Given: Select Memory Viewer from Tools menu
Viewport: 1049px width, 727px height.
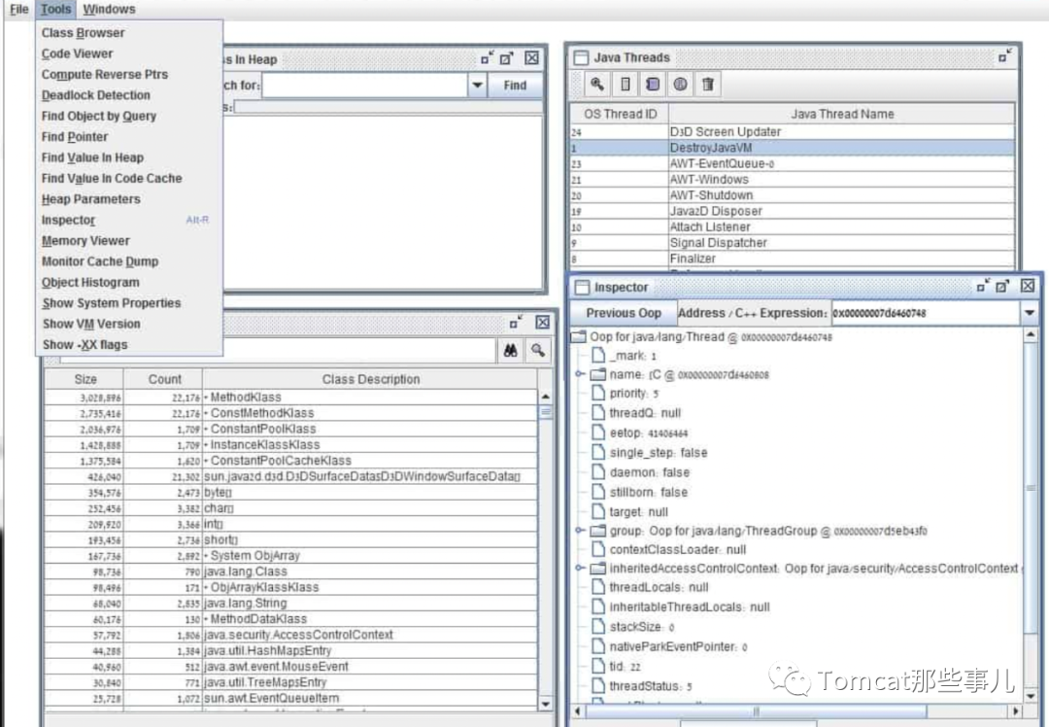Looking at the screenshot, I should click(x=85, y=240).
